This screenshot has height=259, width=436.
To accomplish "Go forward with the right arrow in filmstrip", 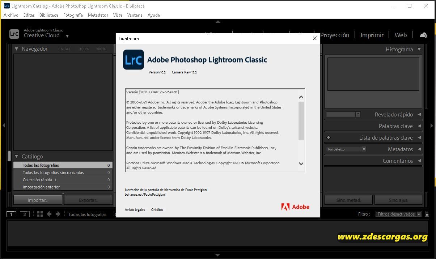I will tap(58, 214).
